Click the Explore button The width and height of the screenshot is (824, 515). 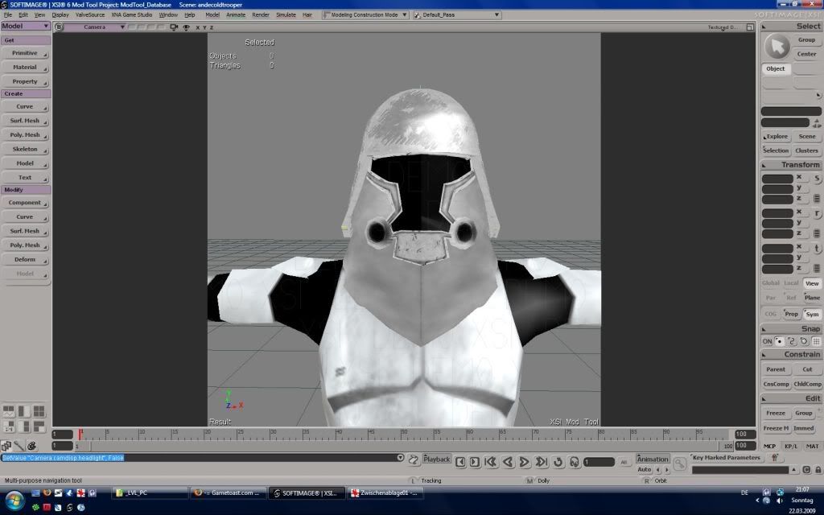tap(776, 136)
